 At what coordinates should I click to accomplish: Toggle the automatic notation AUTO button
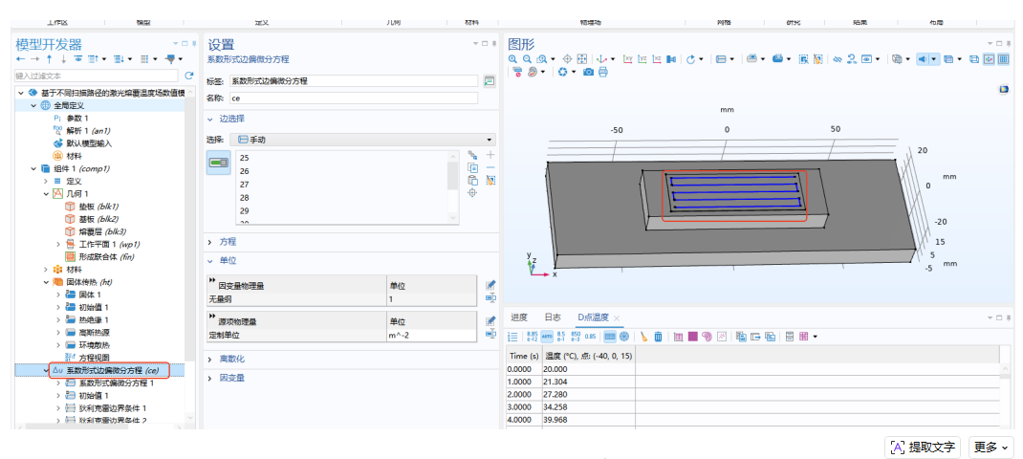coord(547,337)
